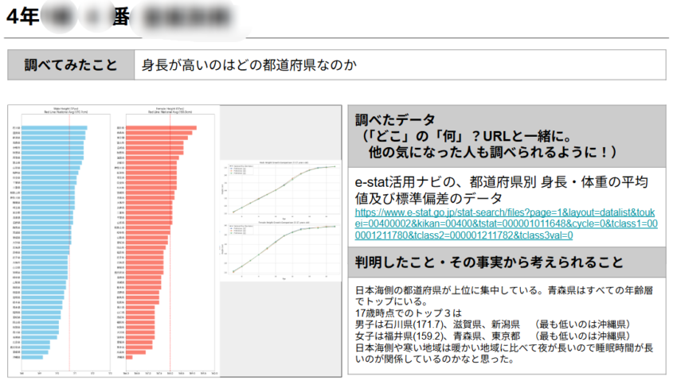Viewport: 677px width, 381px height.
Task: Select the blue Male Height bar chart
Action: pyautogui.click(x=57, y=239)
